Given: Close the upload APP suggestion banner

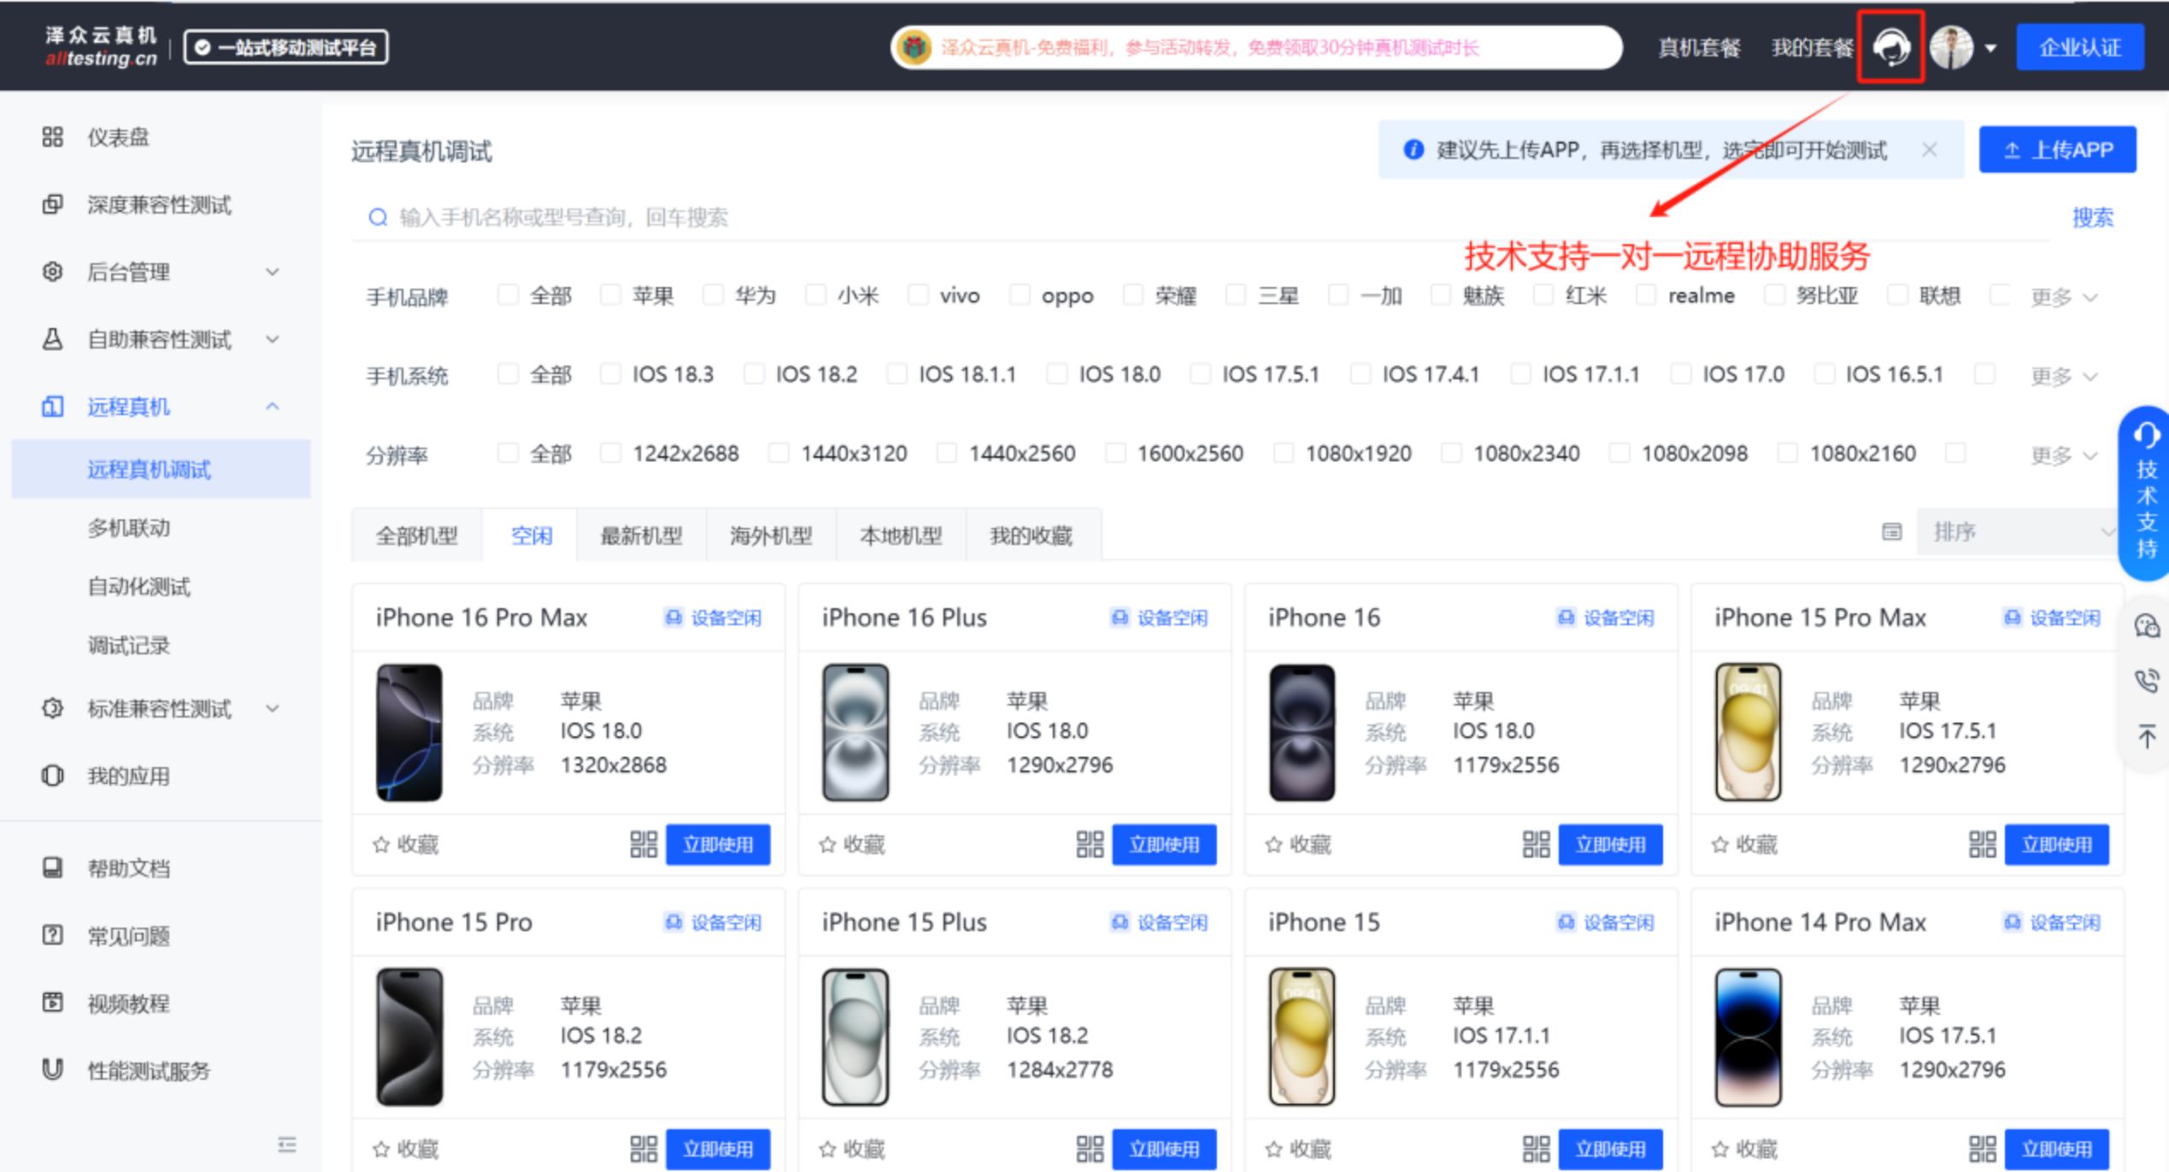Looking at the screenshot, I should (x=1929, y=150).
